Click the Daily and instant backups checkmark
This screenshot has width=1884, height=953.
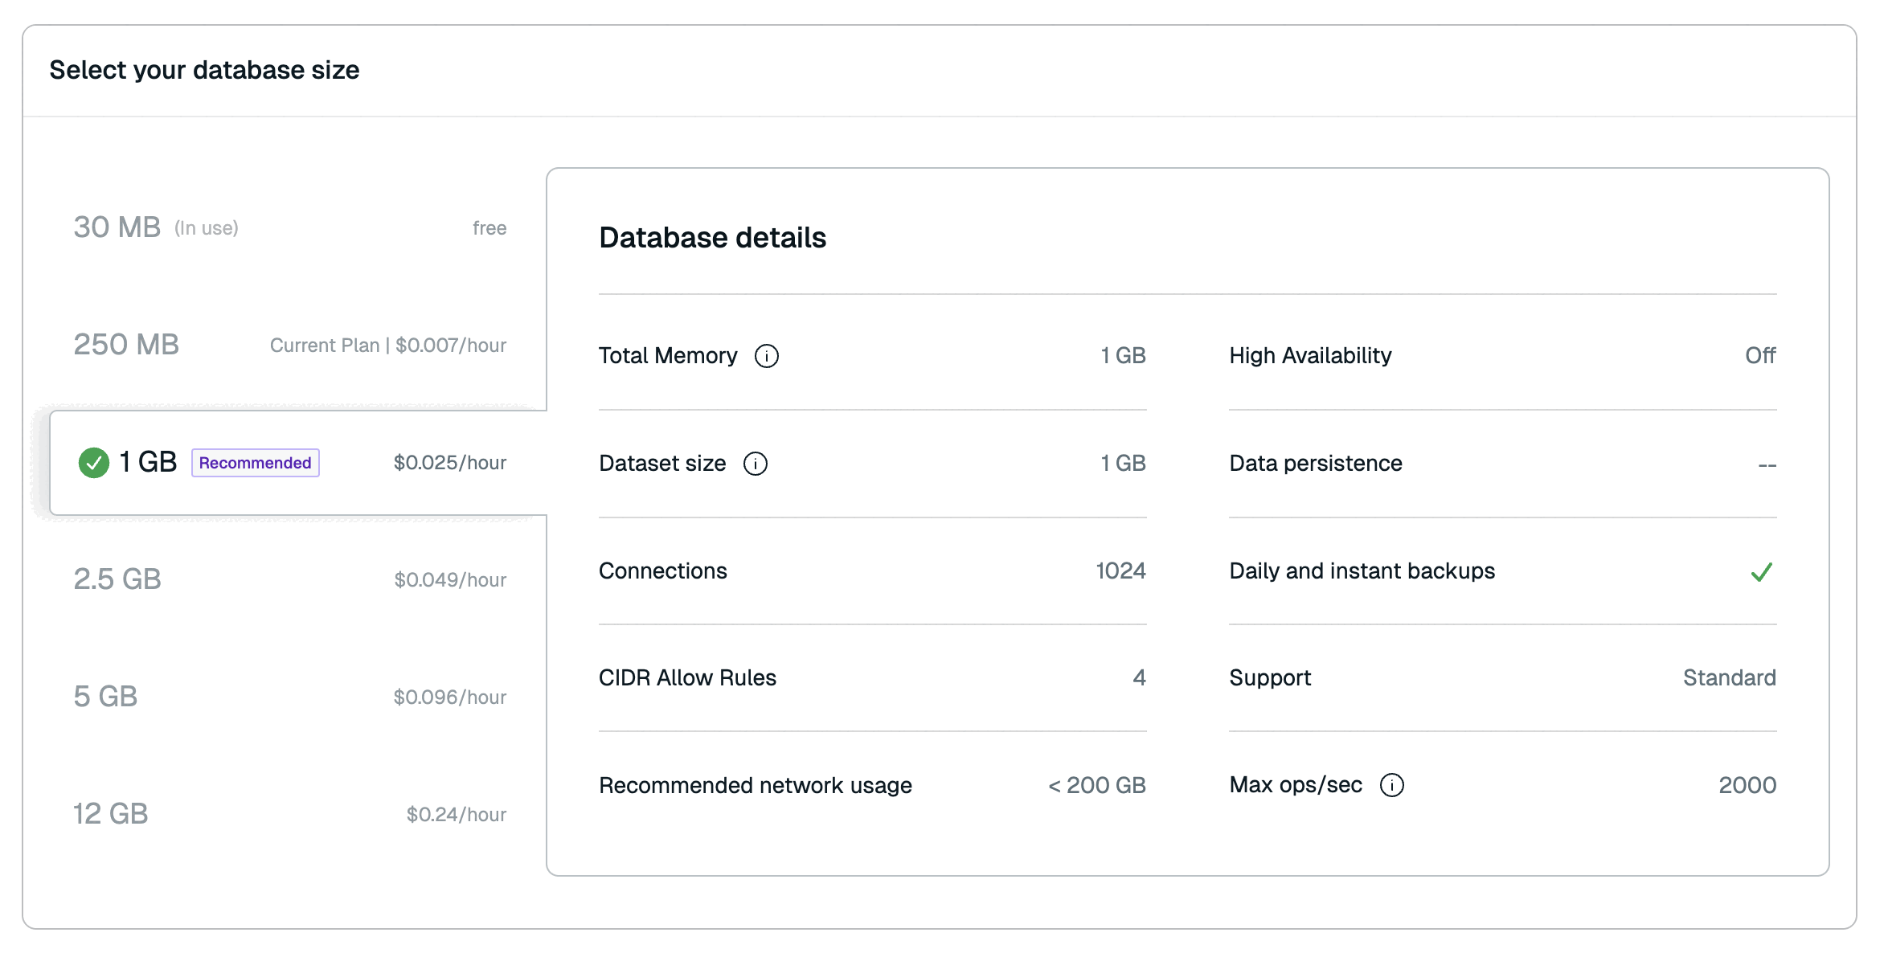pyautogui.click(x=1761, y=572)
